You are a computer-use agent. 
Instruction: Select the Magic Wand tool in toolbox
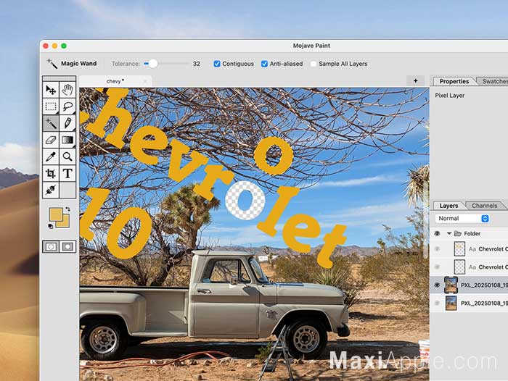click(51, 123)
